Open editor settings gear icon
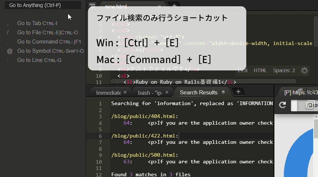Screen dimensions: 318x177 click(x=304, y=70)
